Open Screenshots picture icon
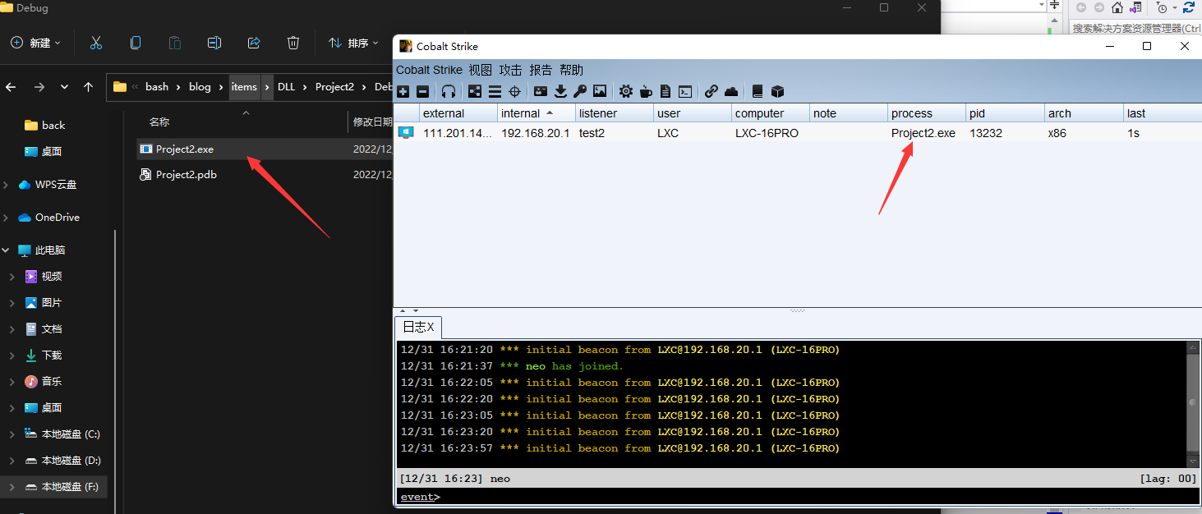Viewport: 1202px width, 514px height. (x=600, y=91)
